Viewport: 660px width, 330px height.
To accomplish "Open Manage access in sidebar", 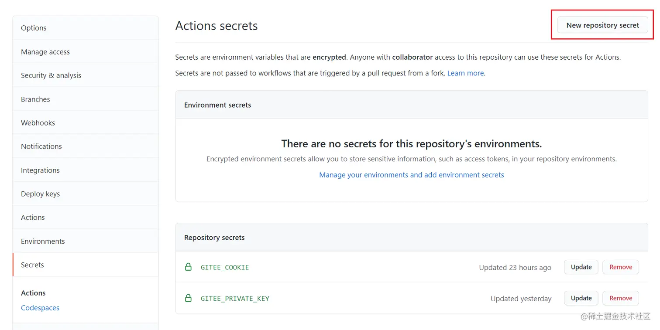I will coord(45,52).
